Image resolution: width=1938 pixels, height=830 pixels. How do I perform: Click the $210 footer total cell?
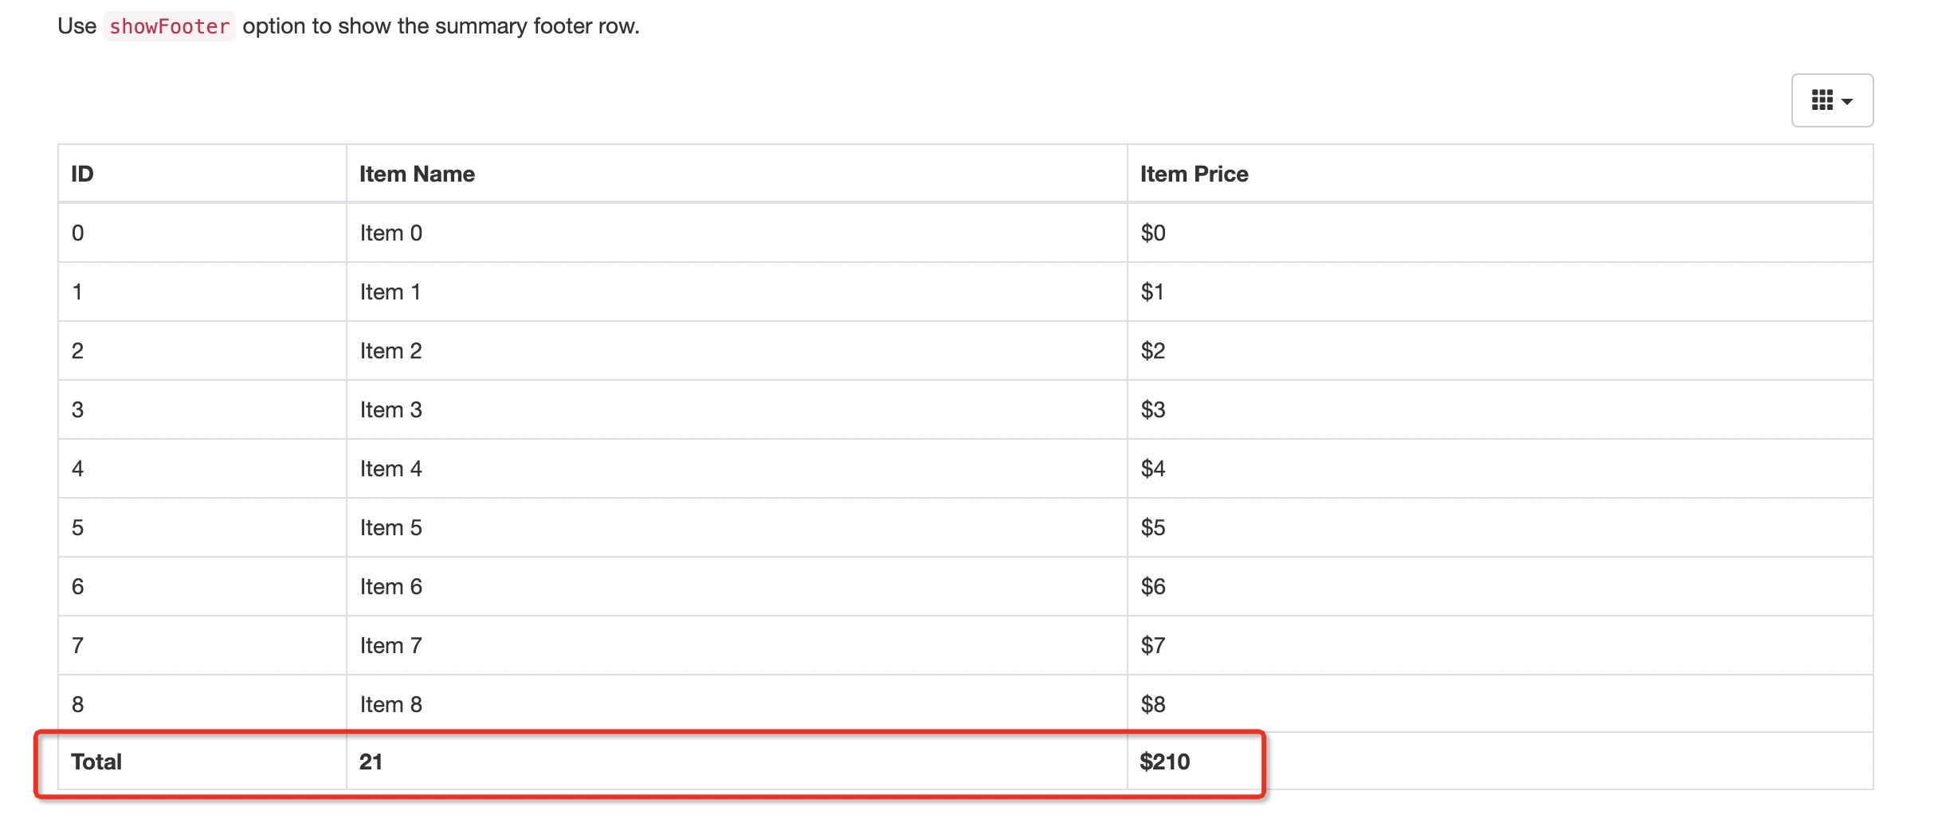tap(1501, 761)
